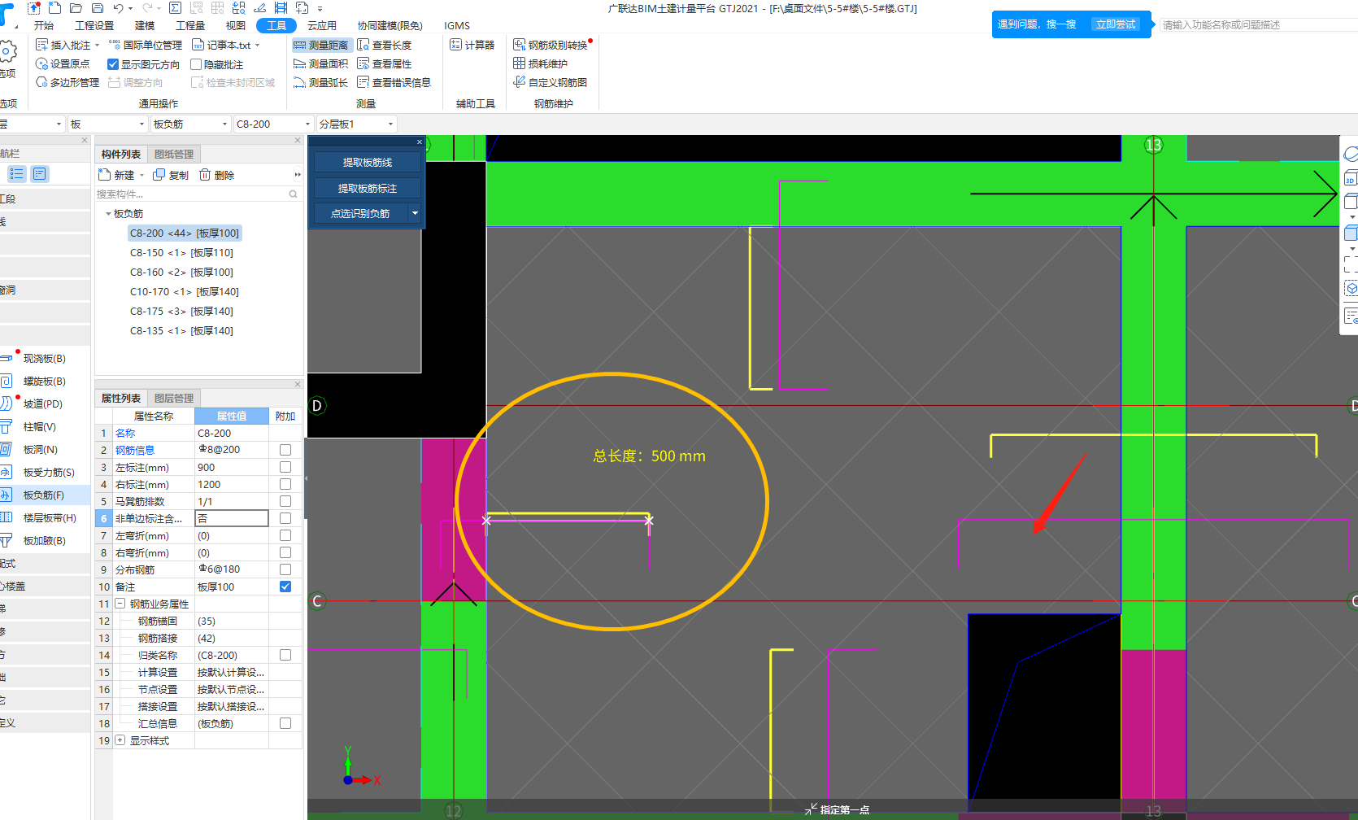Tick 附加 checkbox for 分布钢筋 row
Image resolution: width=1358 pixels, height=820 pixels.
[285, 569]
